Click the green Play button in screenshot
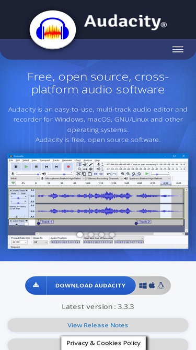Image resolution: width=196 pixels, height=350 pixels. (26, 166)
